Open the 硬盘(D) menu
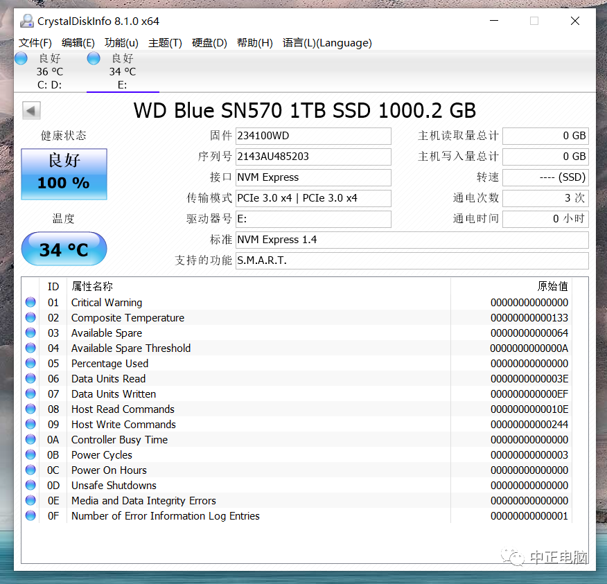Image resolution: width=607 pixels, height=584 pixels. pyautogui.click(x=209, y=42)
